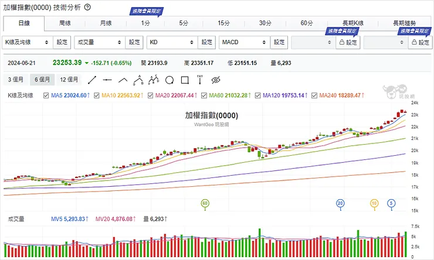Image resolution: width=434 pixels, height=260 pixels.
Task: Click the first locked 設定 button
Action: (348, 43)
